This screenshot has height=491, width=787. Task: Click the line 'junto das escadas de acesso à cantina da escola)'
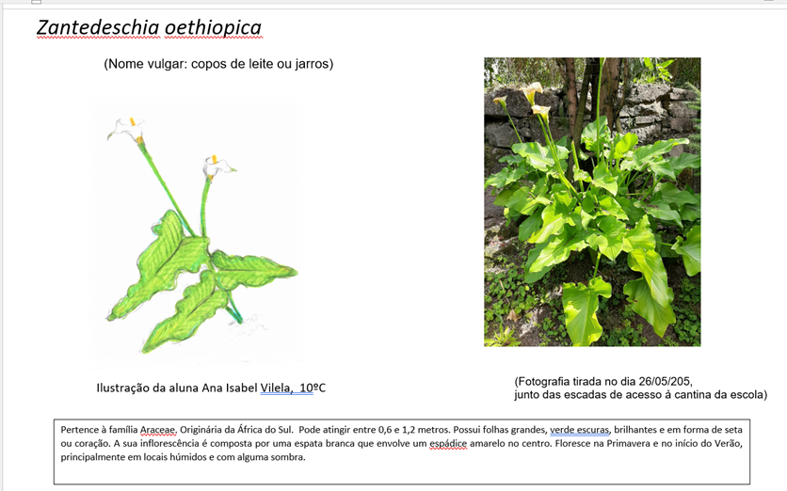pyautogui.click(x=640, y=395)
